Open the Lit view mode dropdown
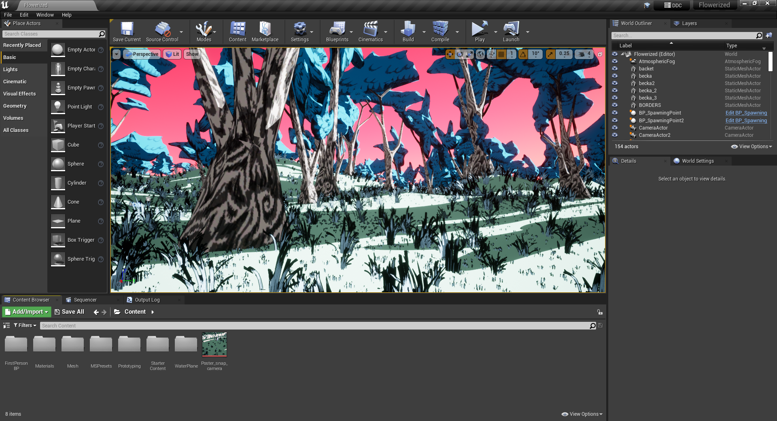777x421 pixels. (172, 54)
